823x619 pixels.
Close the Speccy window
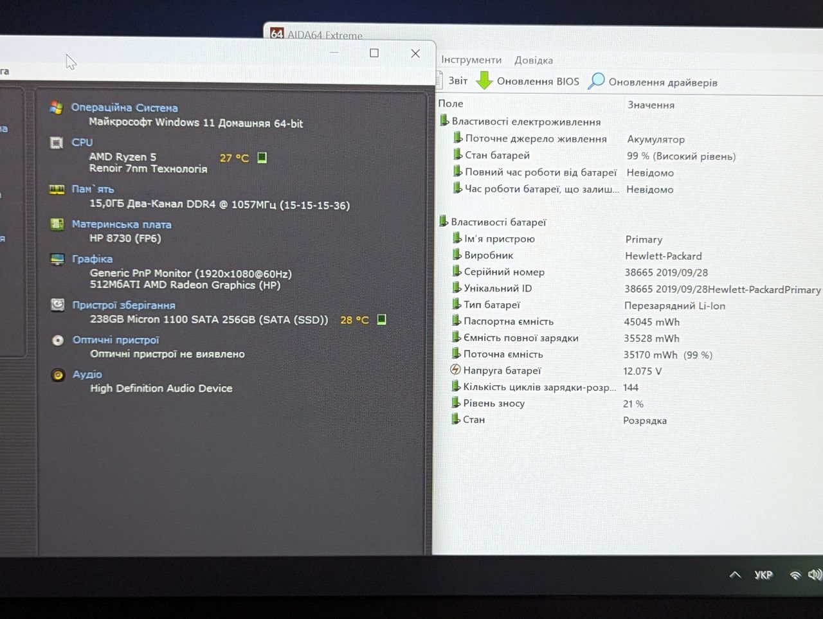415,53
